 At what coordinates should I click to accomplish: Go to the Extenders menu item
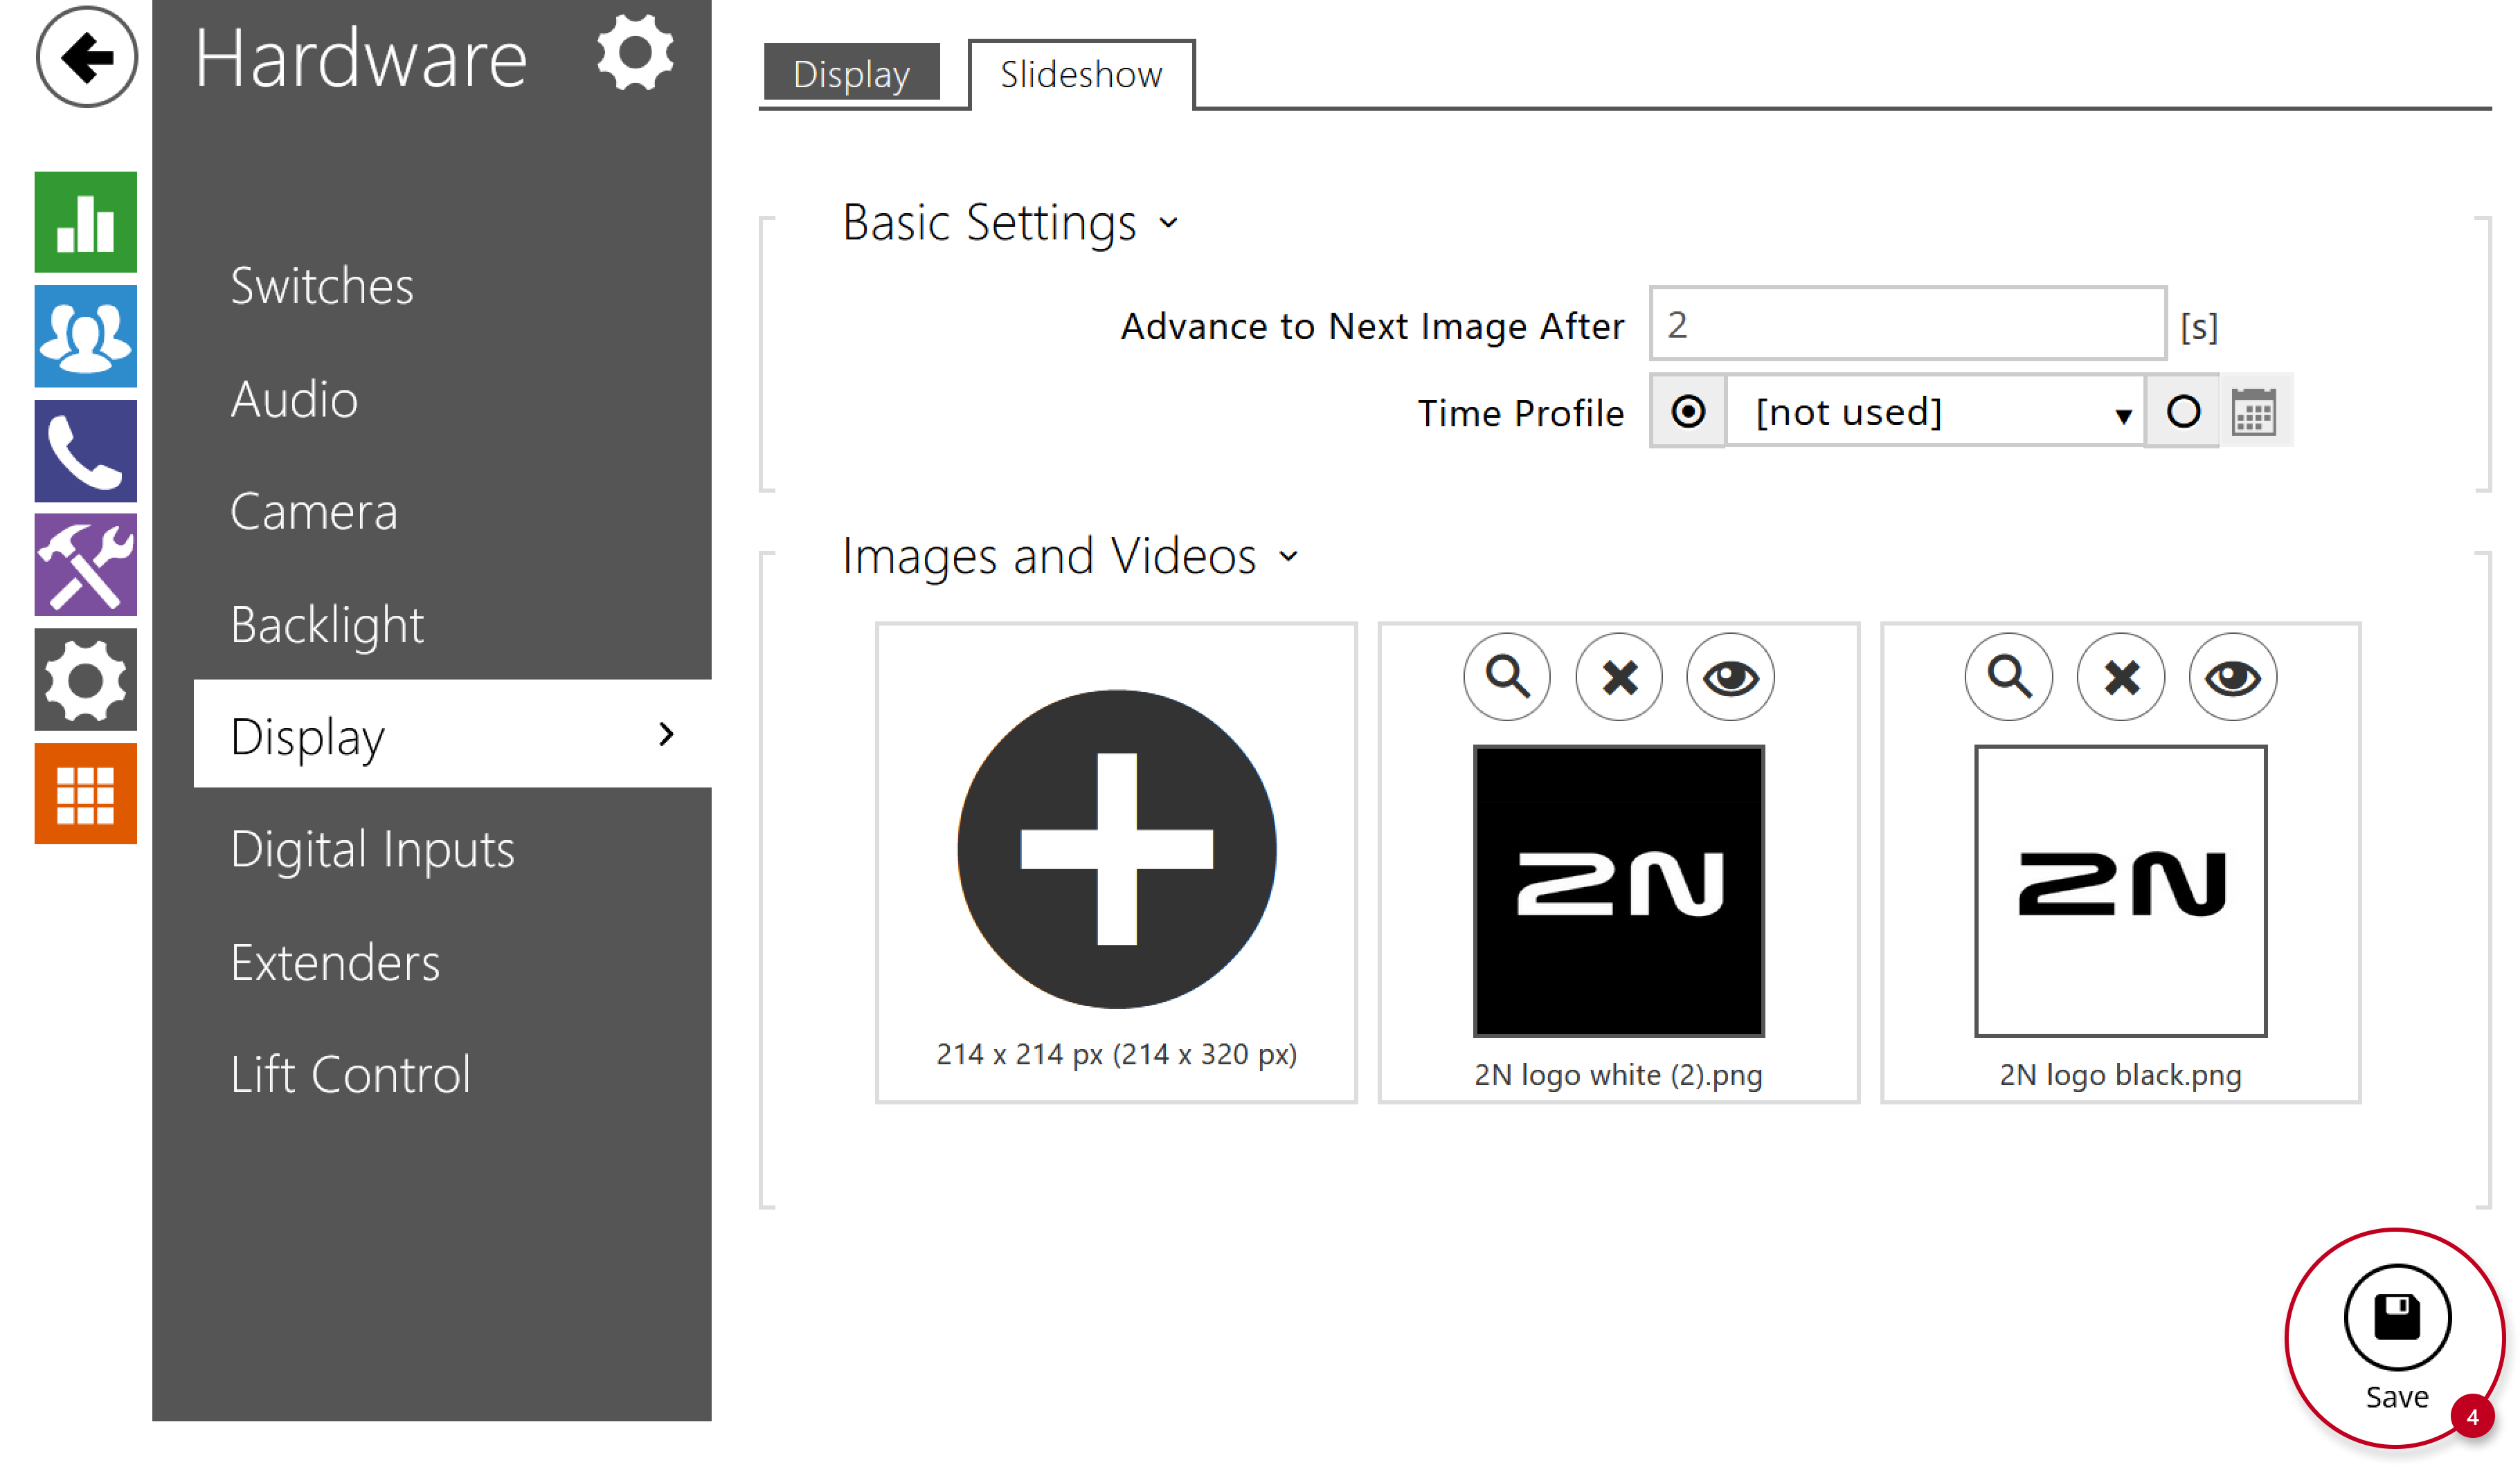(x=335, y=963)
